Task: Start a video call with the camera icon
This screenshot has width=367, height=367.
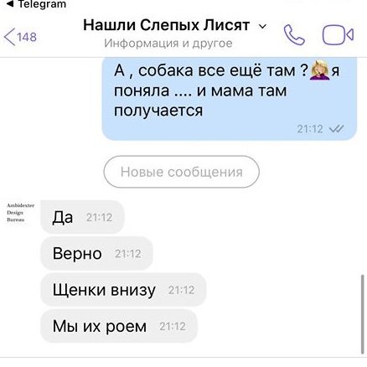Action: click(x=338, y=35)
